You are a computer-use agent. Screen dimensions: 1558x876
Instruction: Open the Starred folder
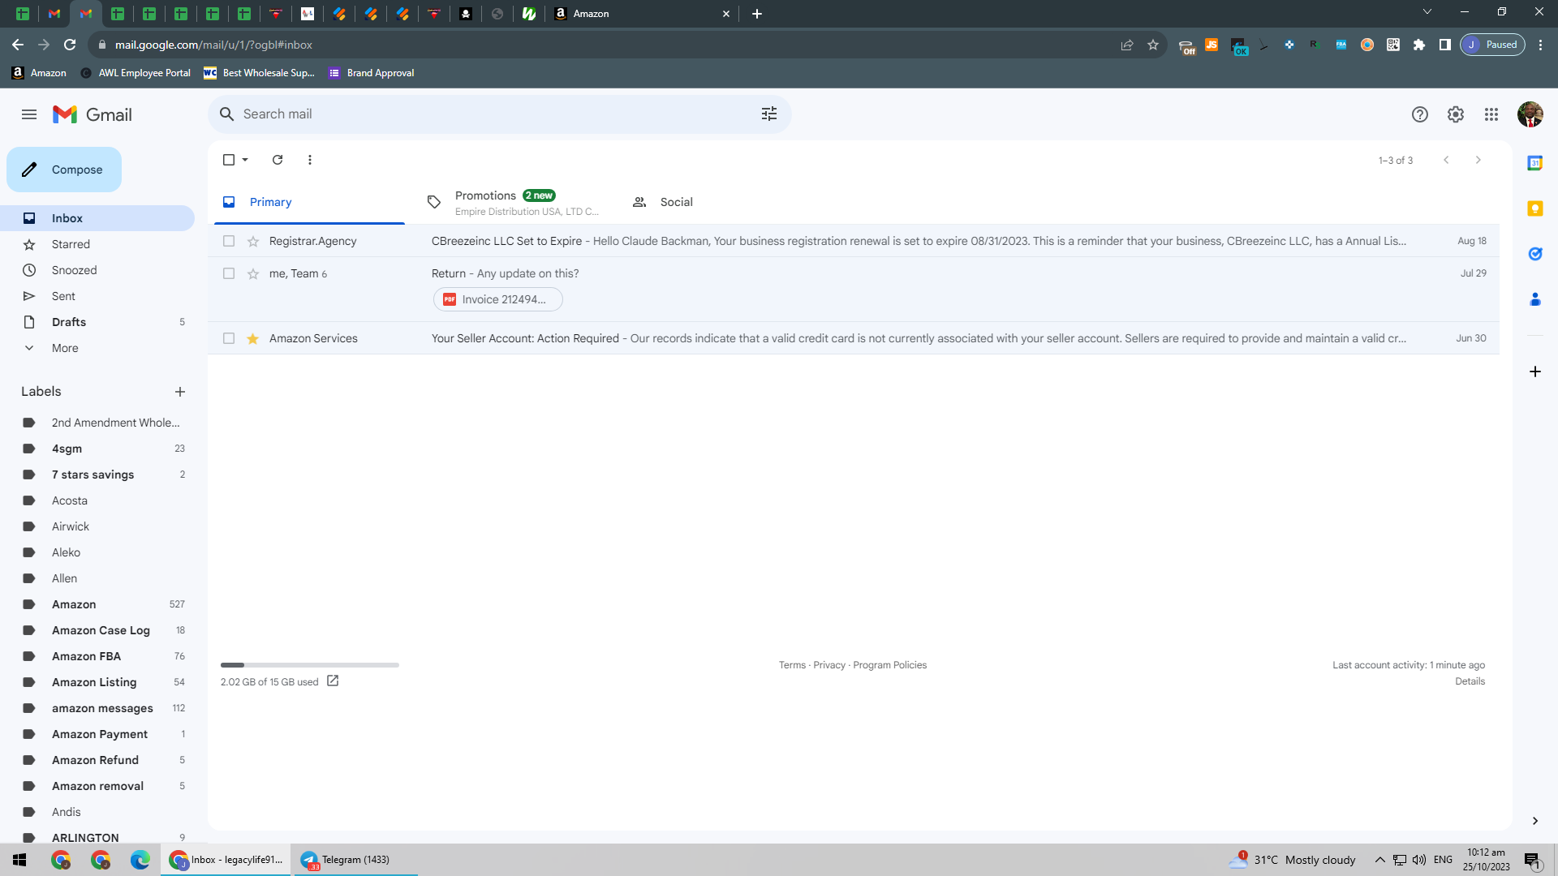tap(97, 244)
